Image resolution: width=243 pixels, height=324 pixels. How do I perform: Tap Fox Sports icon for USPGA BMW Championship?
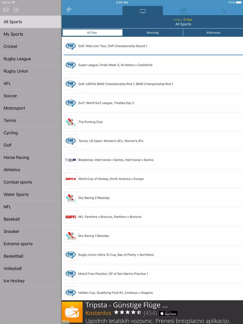(71, 84)
